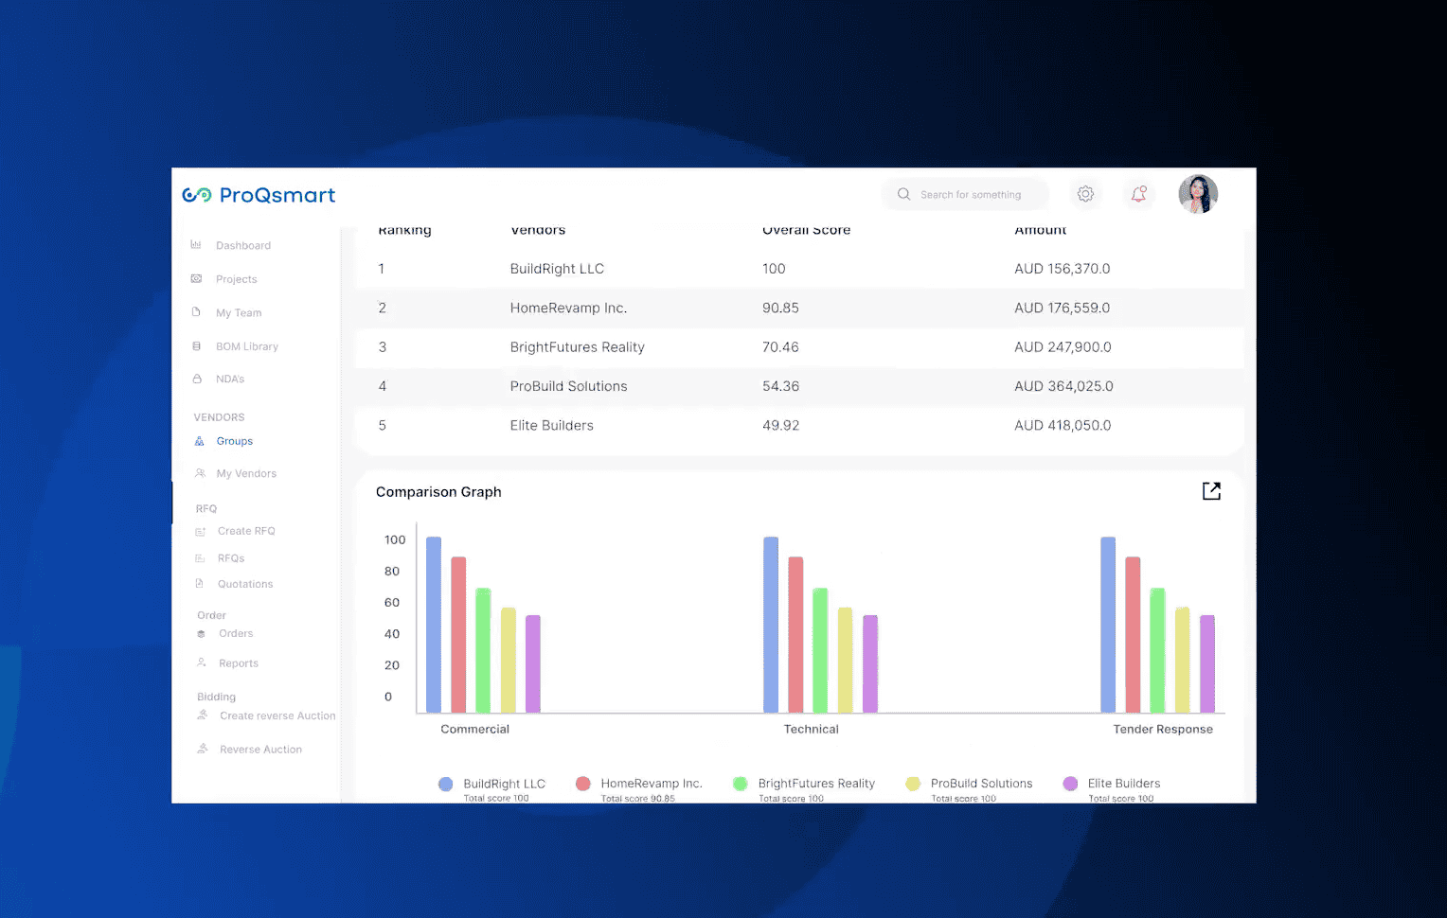Viewport: 1447px width, 918px height.
Task: Click the BrightFutures Reality green legend dot
Action: (x=740, y=784)
